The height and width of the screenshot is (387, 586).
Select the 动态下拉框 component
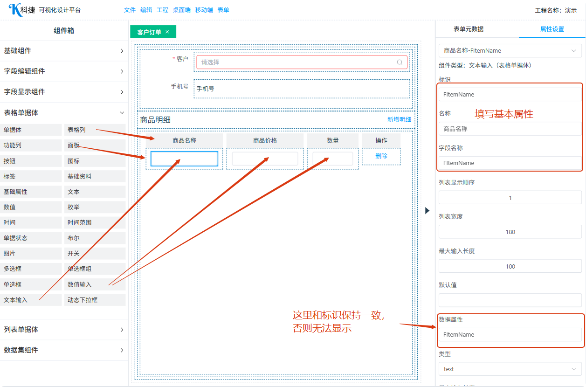point(95,300)
